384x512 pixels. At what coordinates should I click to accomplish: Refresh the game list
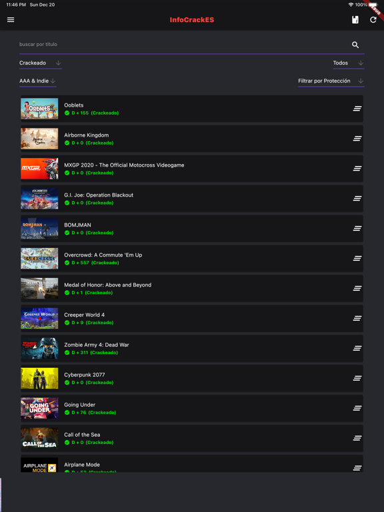tap(373, 20)
